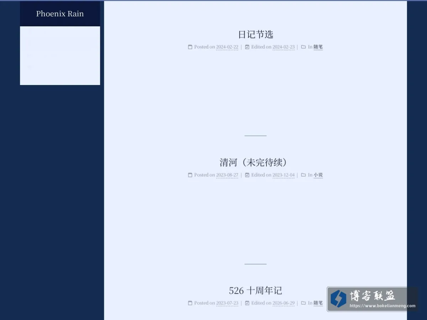The image size is (427, 320).
Task: Click the posted date 2023-07-23
Action: pyautogui.click(x=227, y=303)
